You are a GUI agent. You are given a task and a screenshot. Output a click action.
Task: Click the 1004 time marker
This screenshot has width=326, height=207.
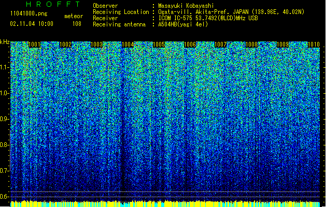point(127,45)
